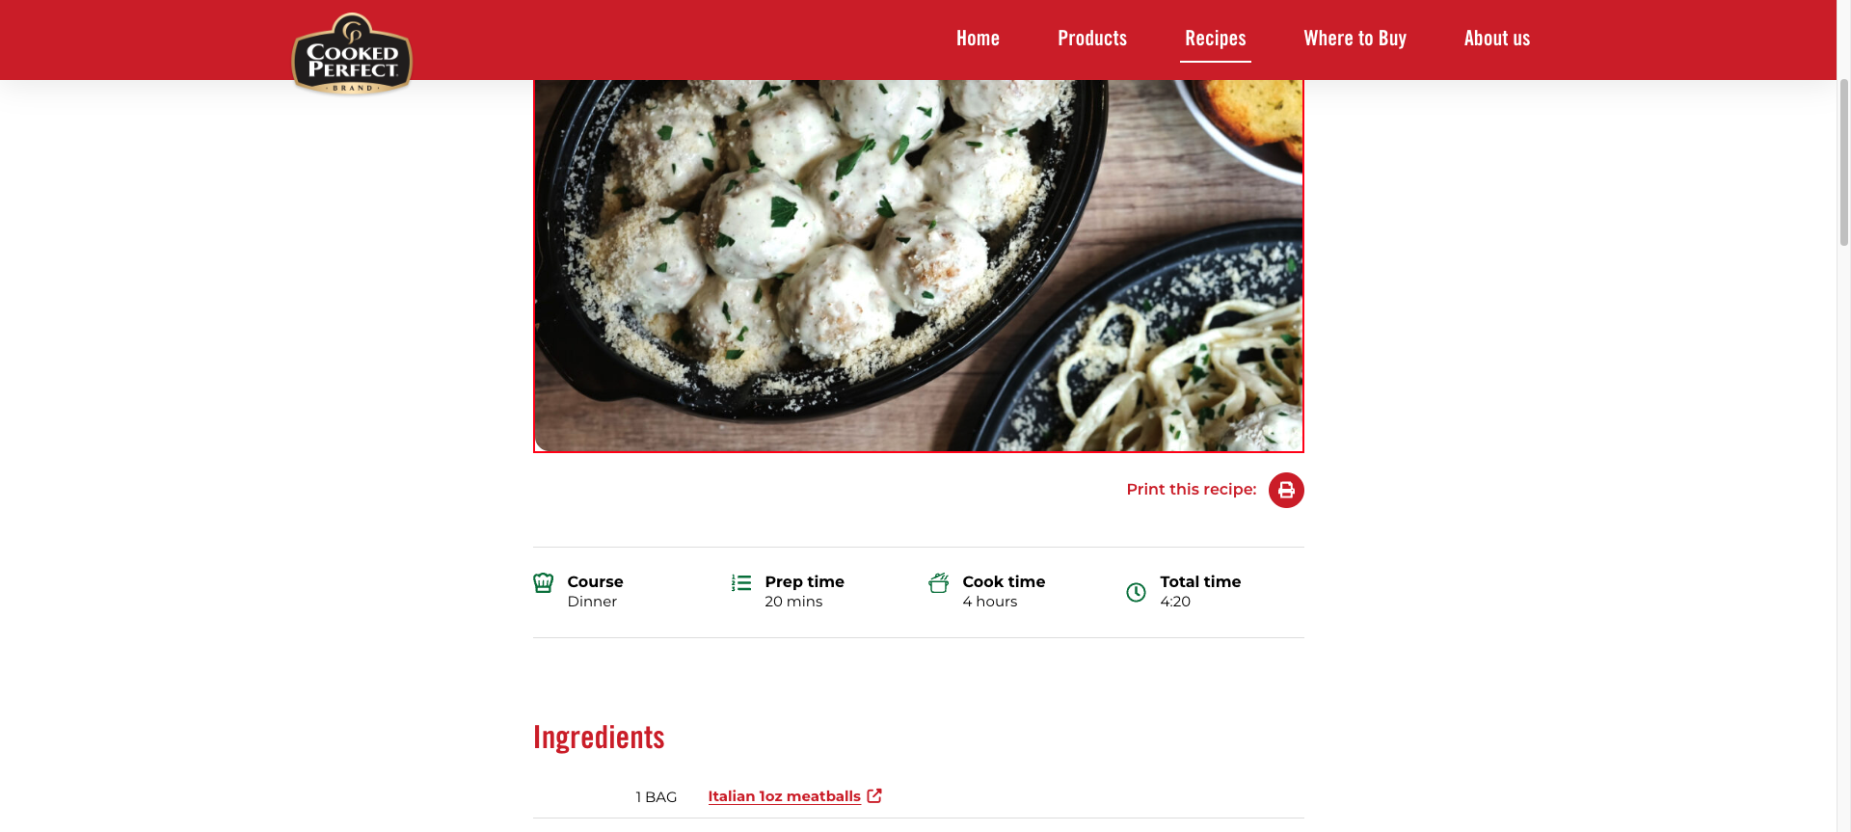Click the Total time label
Screen dimensions: 1851x832
[x=1200, y=581]
